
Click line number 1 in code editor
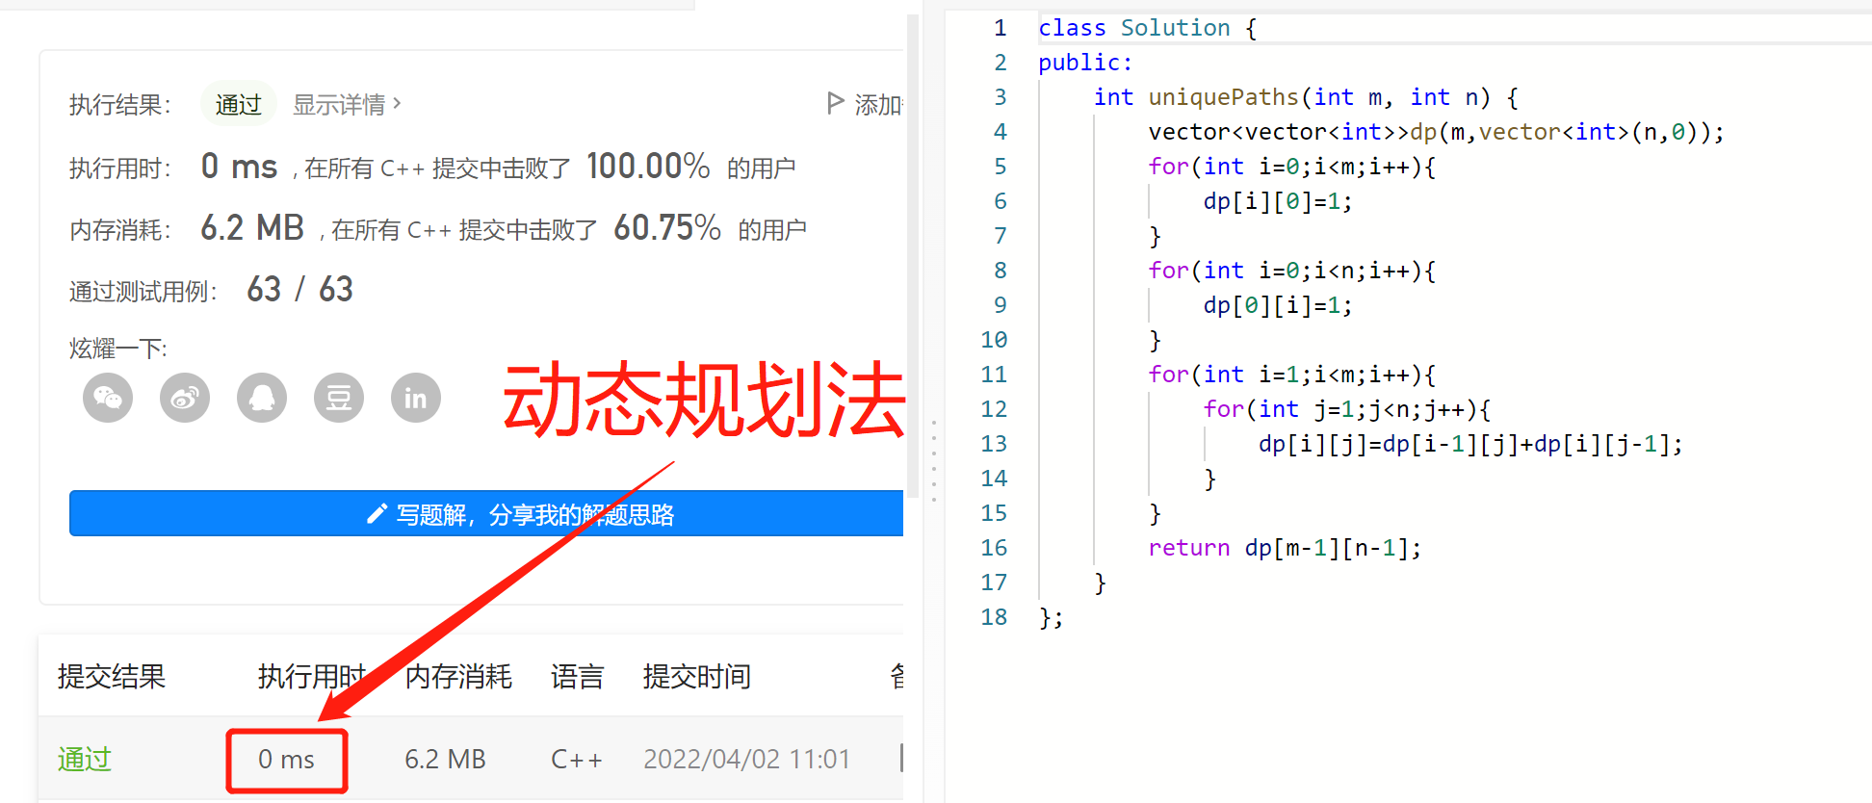1001,28
